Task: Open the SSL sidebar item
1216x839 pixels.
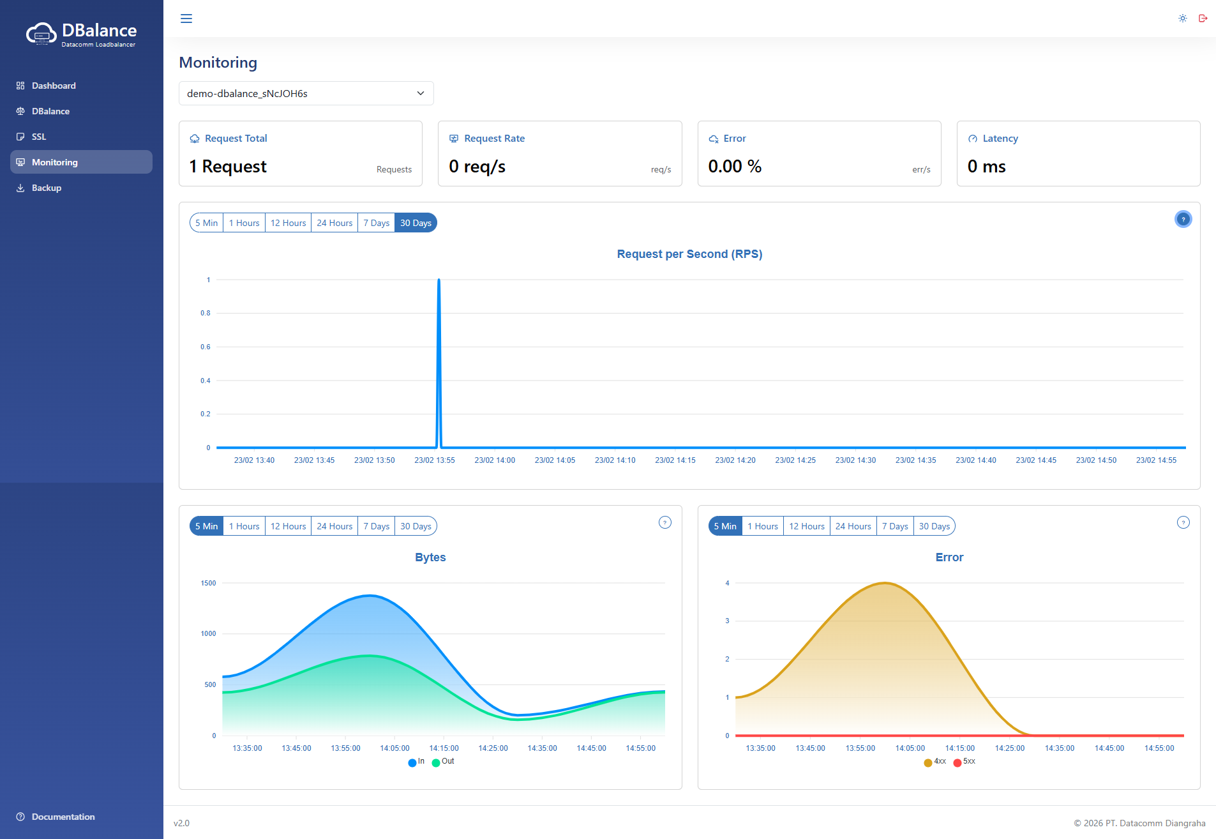Action: 39,137
